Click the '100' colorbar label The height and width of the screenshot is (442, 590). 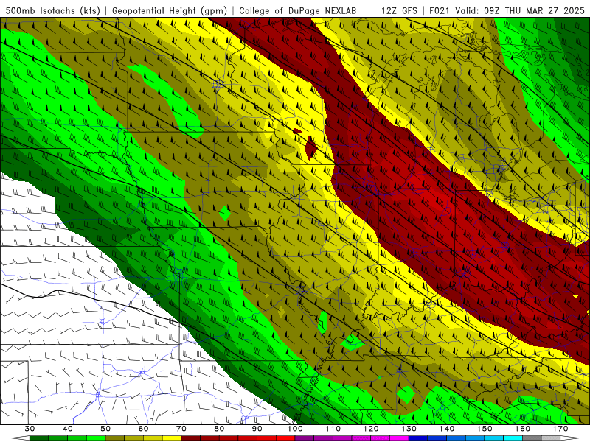(x=295, y=429)
